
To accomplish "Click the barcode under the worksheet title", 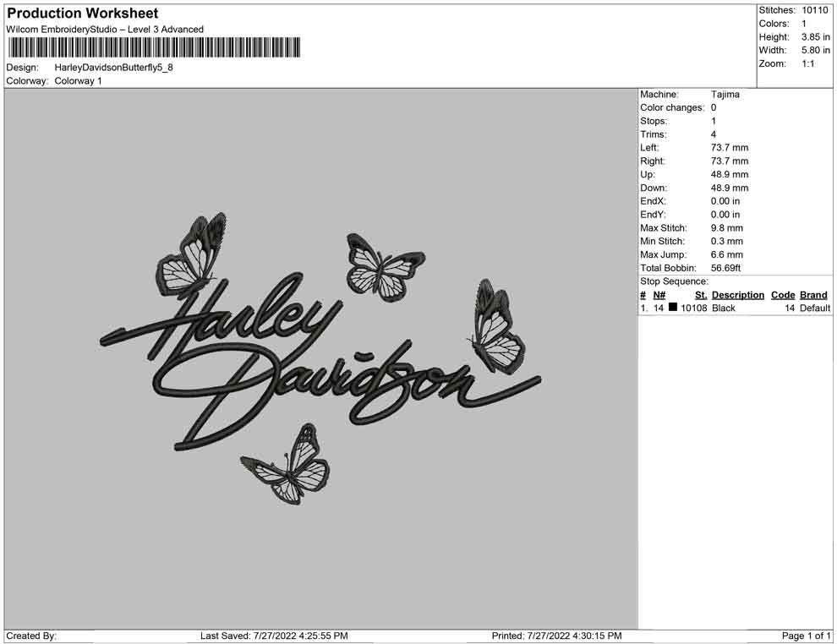I will click(154, 47).
